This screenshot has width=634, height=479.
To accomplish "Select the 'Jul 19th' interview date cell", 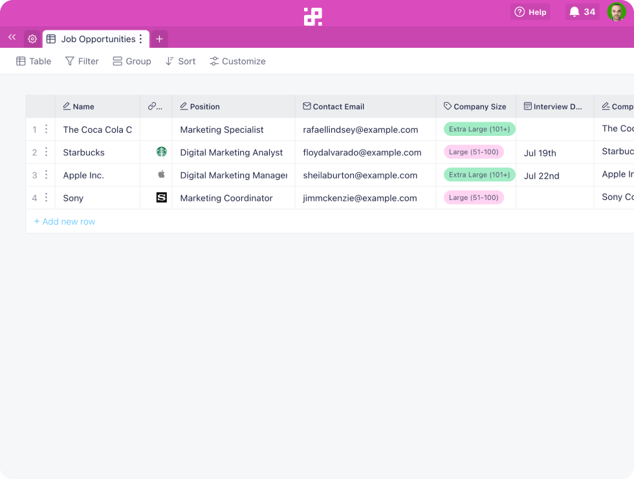I will 555,153.
